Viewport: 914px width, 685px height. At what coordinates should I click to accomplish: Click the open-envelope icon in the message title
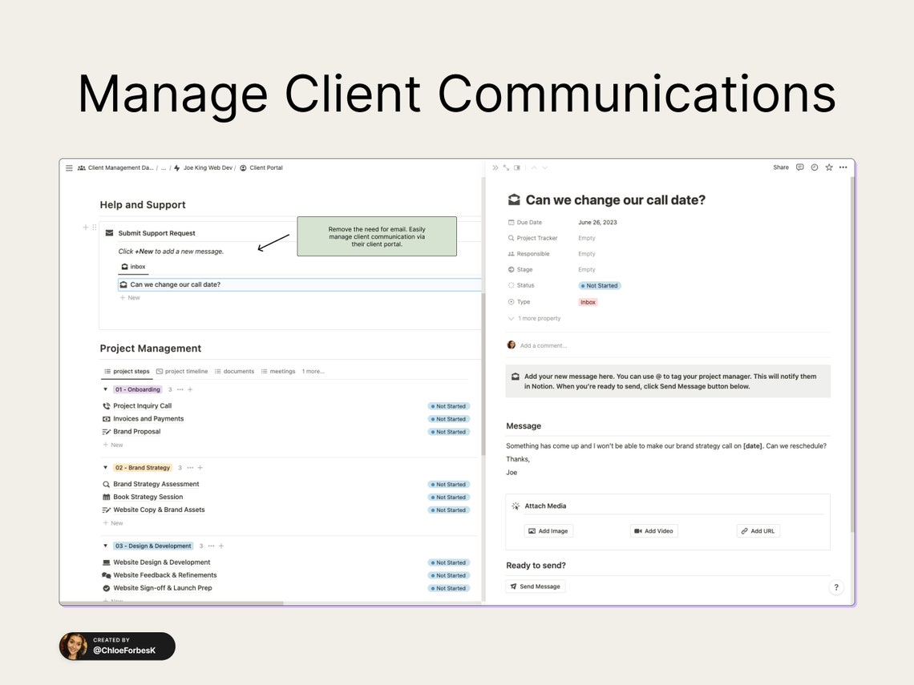click(x=514, y=199)
